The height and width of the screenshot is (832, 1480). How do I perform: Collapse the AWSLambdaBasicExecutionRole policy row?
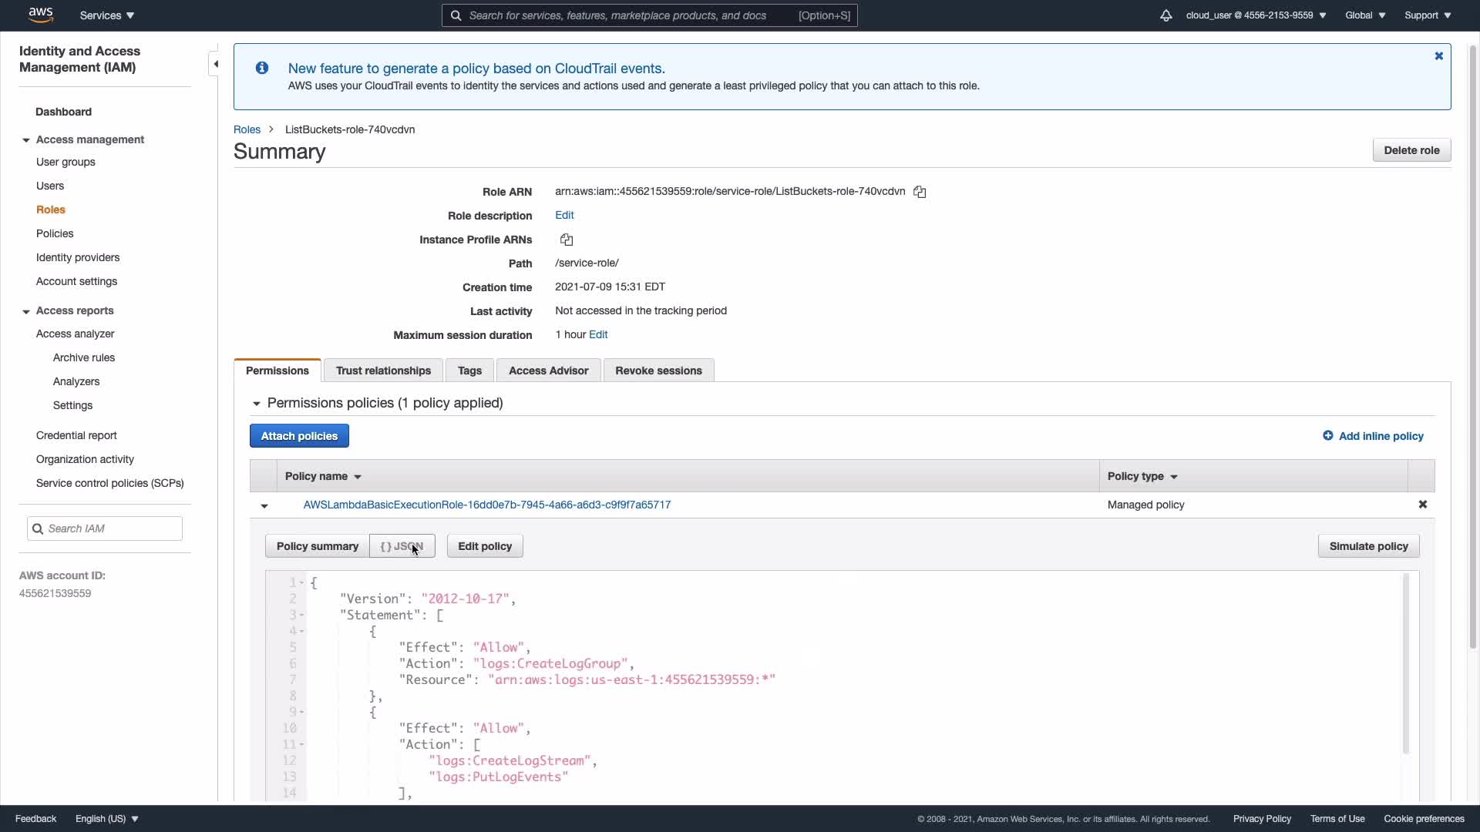[x=264, y=506]
